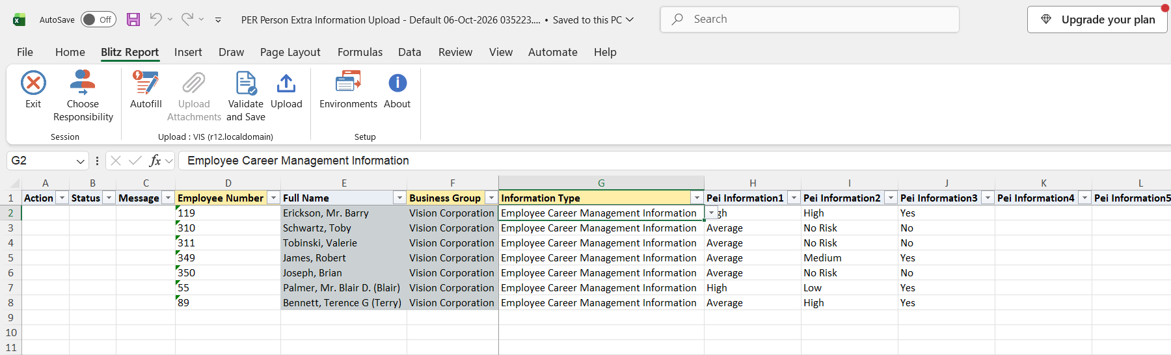
Task: Switch to the View tab
Action: [x=501, y=52]
